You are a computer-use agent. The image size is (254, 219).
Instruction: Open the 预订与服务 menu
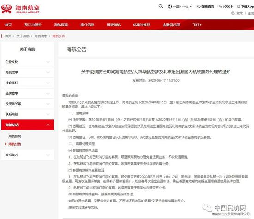pyautogui.click(x=33, y=24)
